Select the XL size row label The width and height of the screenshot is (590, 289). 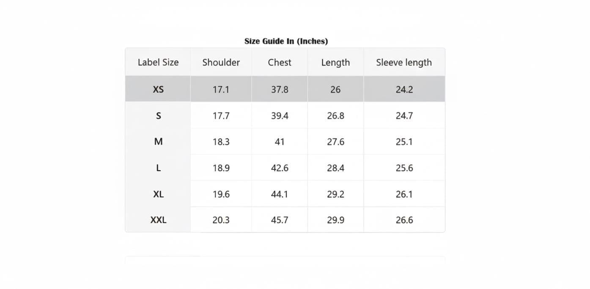[x=158, y=194]
